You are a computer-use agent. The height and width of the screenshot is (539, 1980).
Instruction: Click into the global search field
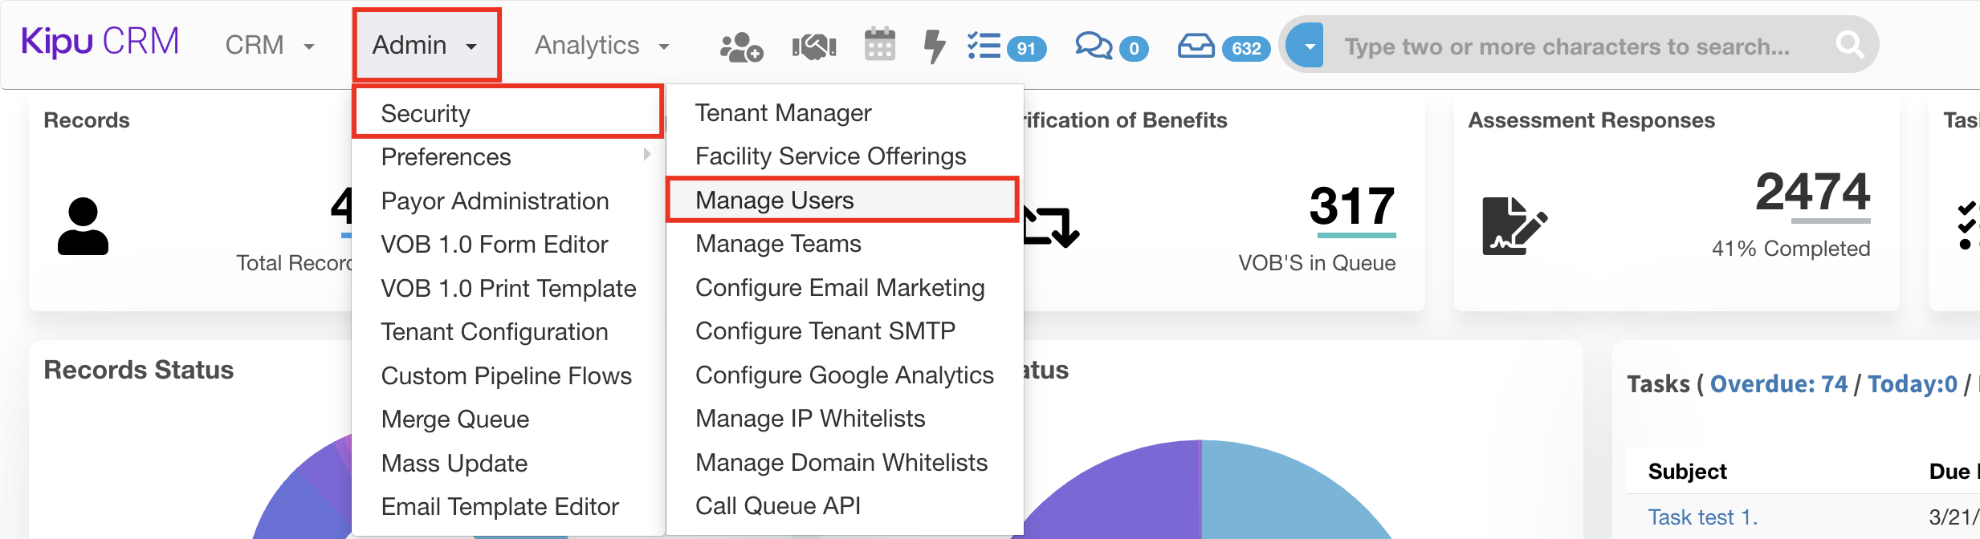pos(1566,47)
